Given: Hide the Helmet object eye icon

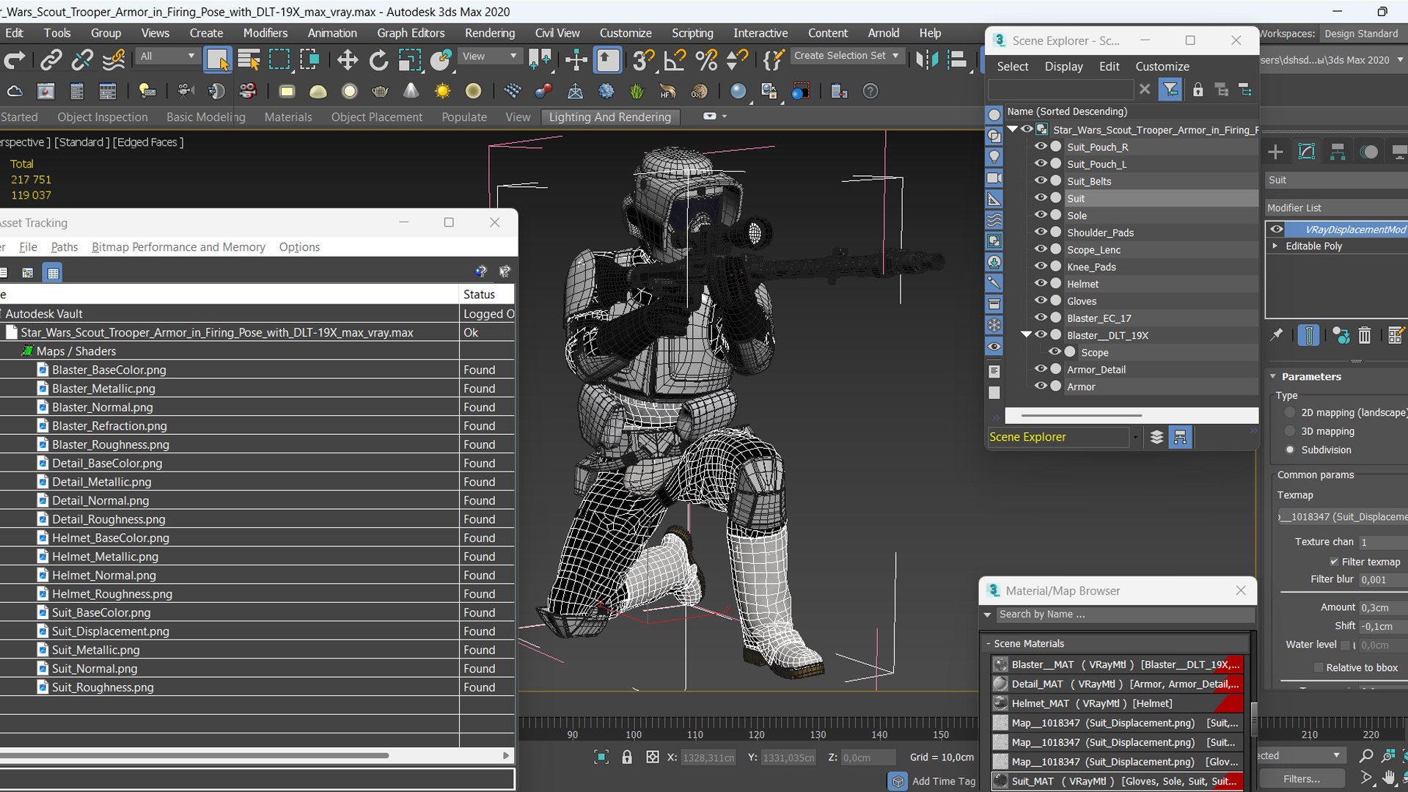Looking at the screenshot, I should tap(1040, 284).
